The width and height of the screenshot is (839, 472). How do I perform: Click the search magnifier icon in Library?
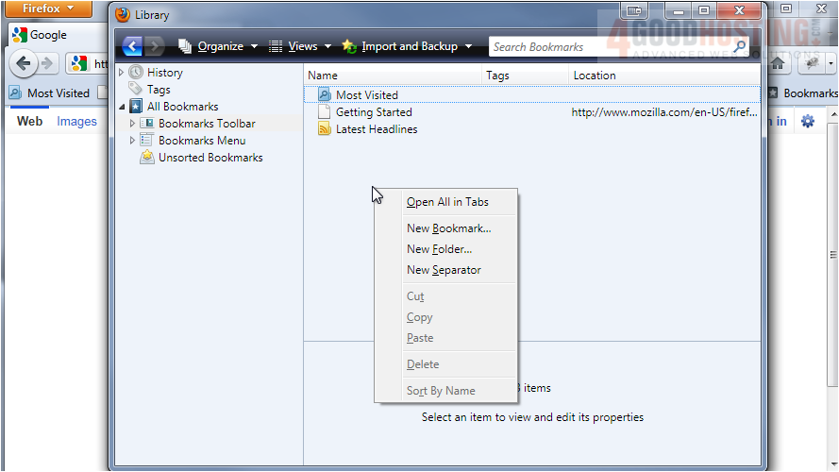coord(740,46)
